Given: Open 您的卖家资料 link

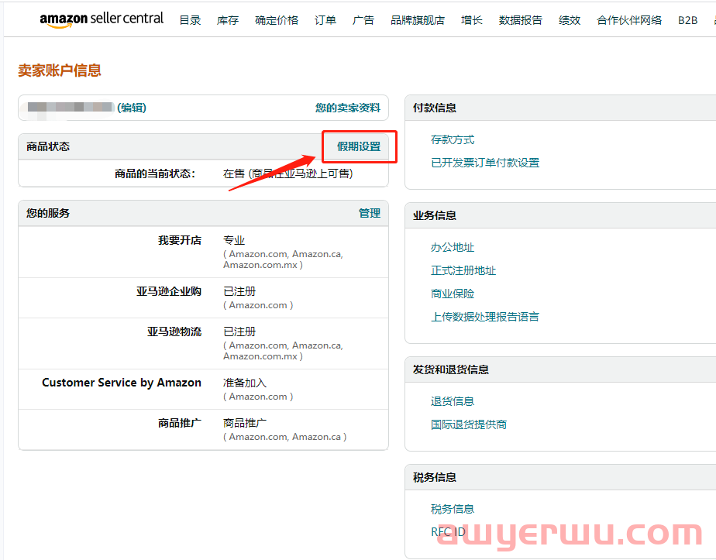Looking at the screenshot, I should pyautogui.click(x=348, y=108).
